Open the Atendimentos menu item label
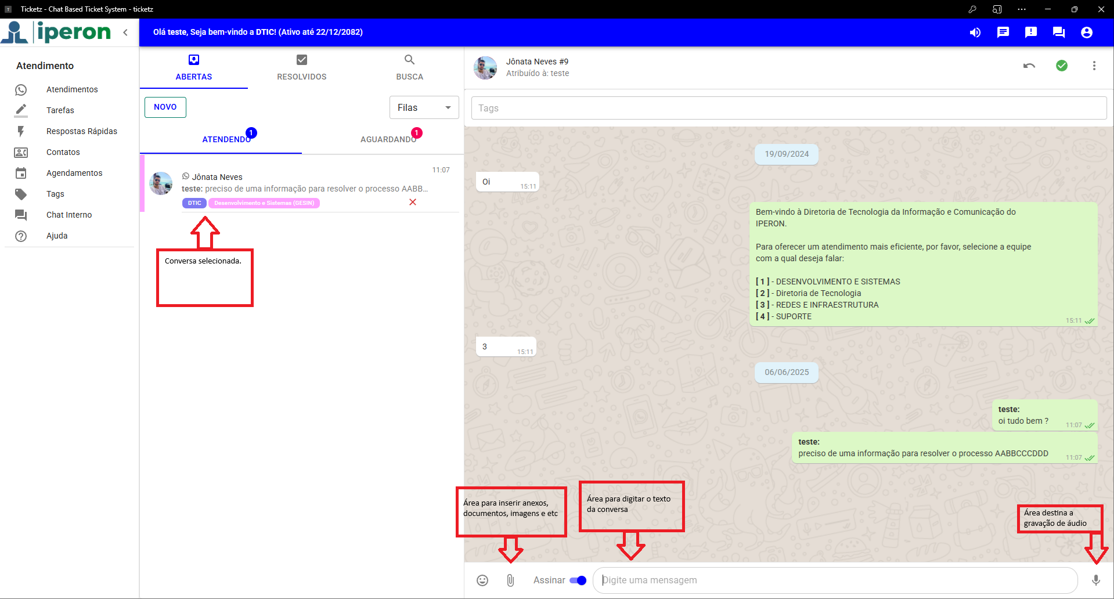This screenshot has height=599, width=1114. click(72, 89)
